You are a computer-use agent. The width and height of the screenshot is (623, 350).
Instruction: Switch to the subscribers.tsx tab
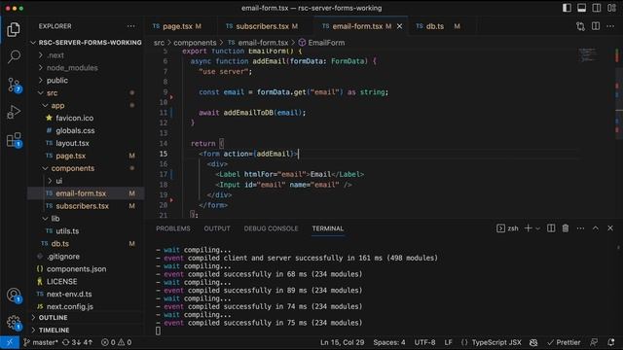(262, 26)
